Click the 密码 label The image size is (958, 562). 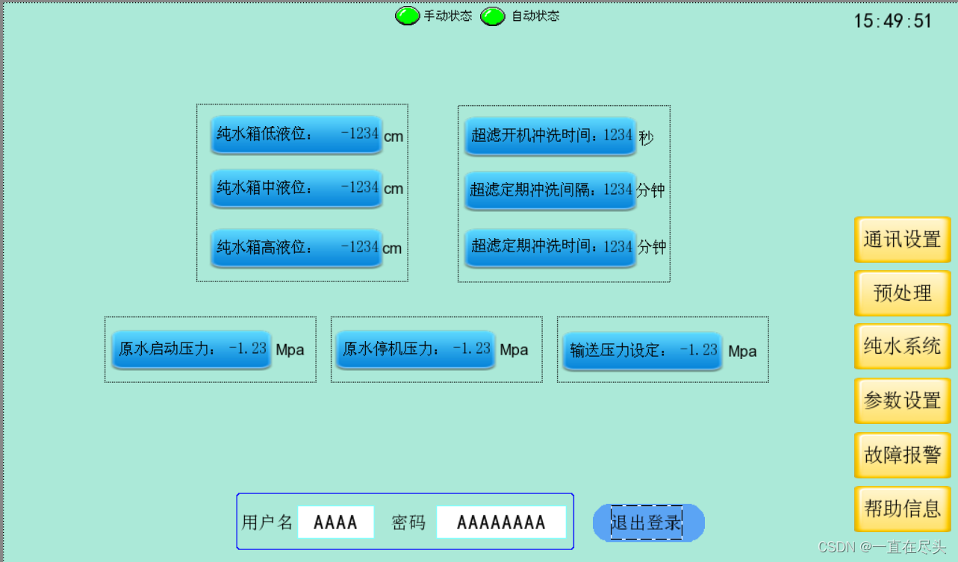click(x=408, y=522)
